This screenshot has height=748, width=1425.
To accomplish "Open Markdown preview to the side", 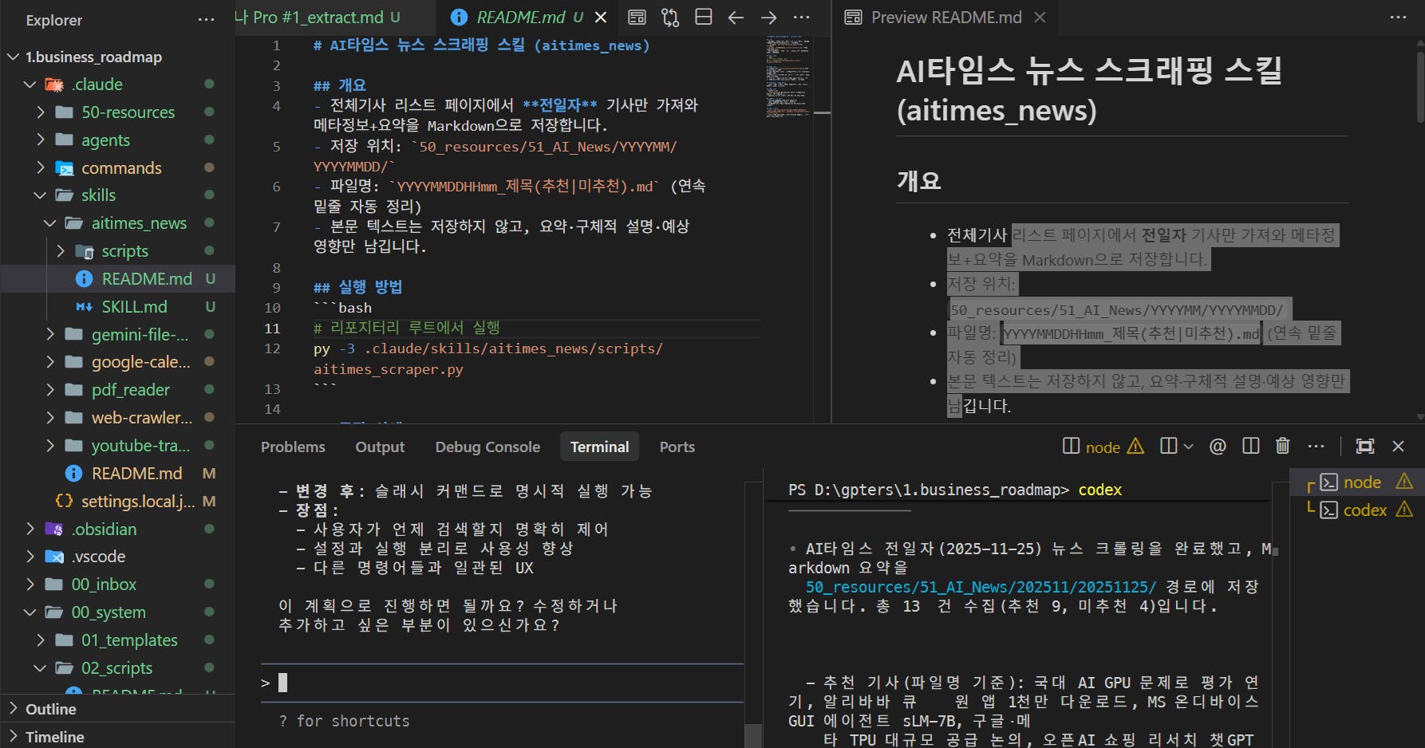I will tap(637, 17).
